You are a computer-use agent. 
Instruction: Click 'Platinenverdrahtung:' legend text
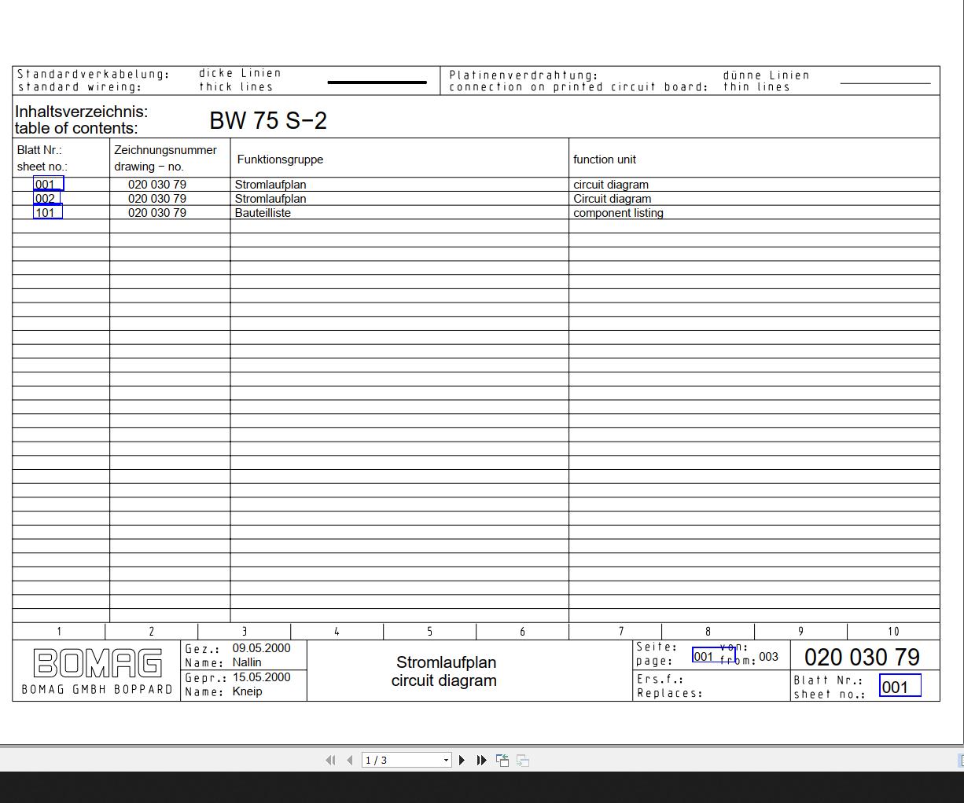click(524, 75)
